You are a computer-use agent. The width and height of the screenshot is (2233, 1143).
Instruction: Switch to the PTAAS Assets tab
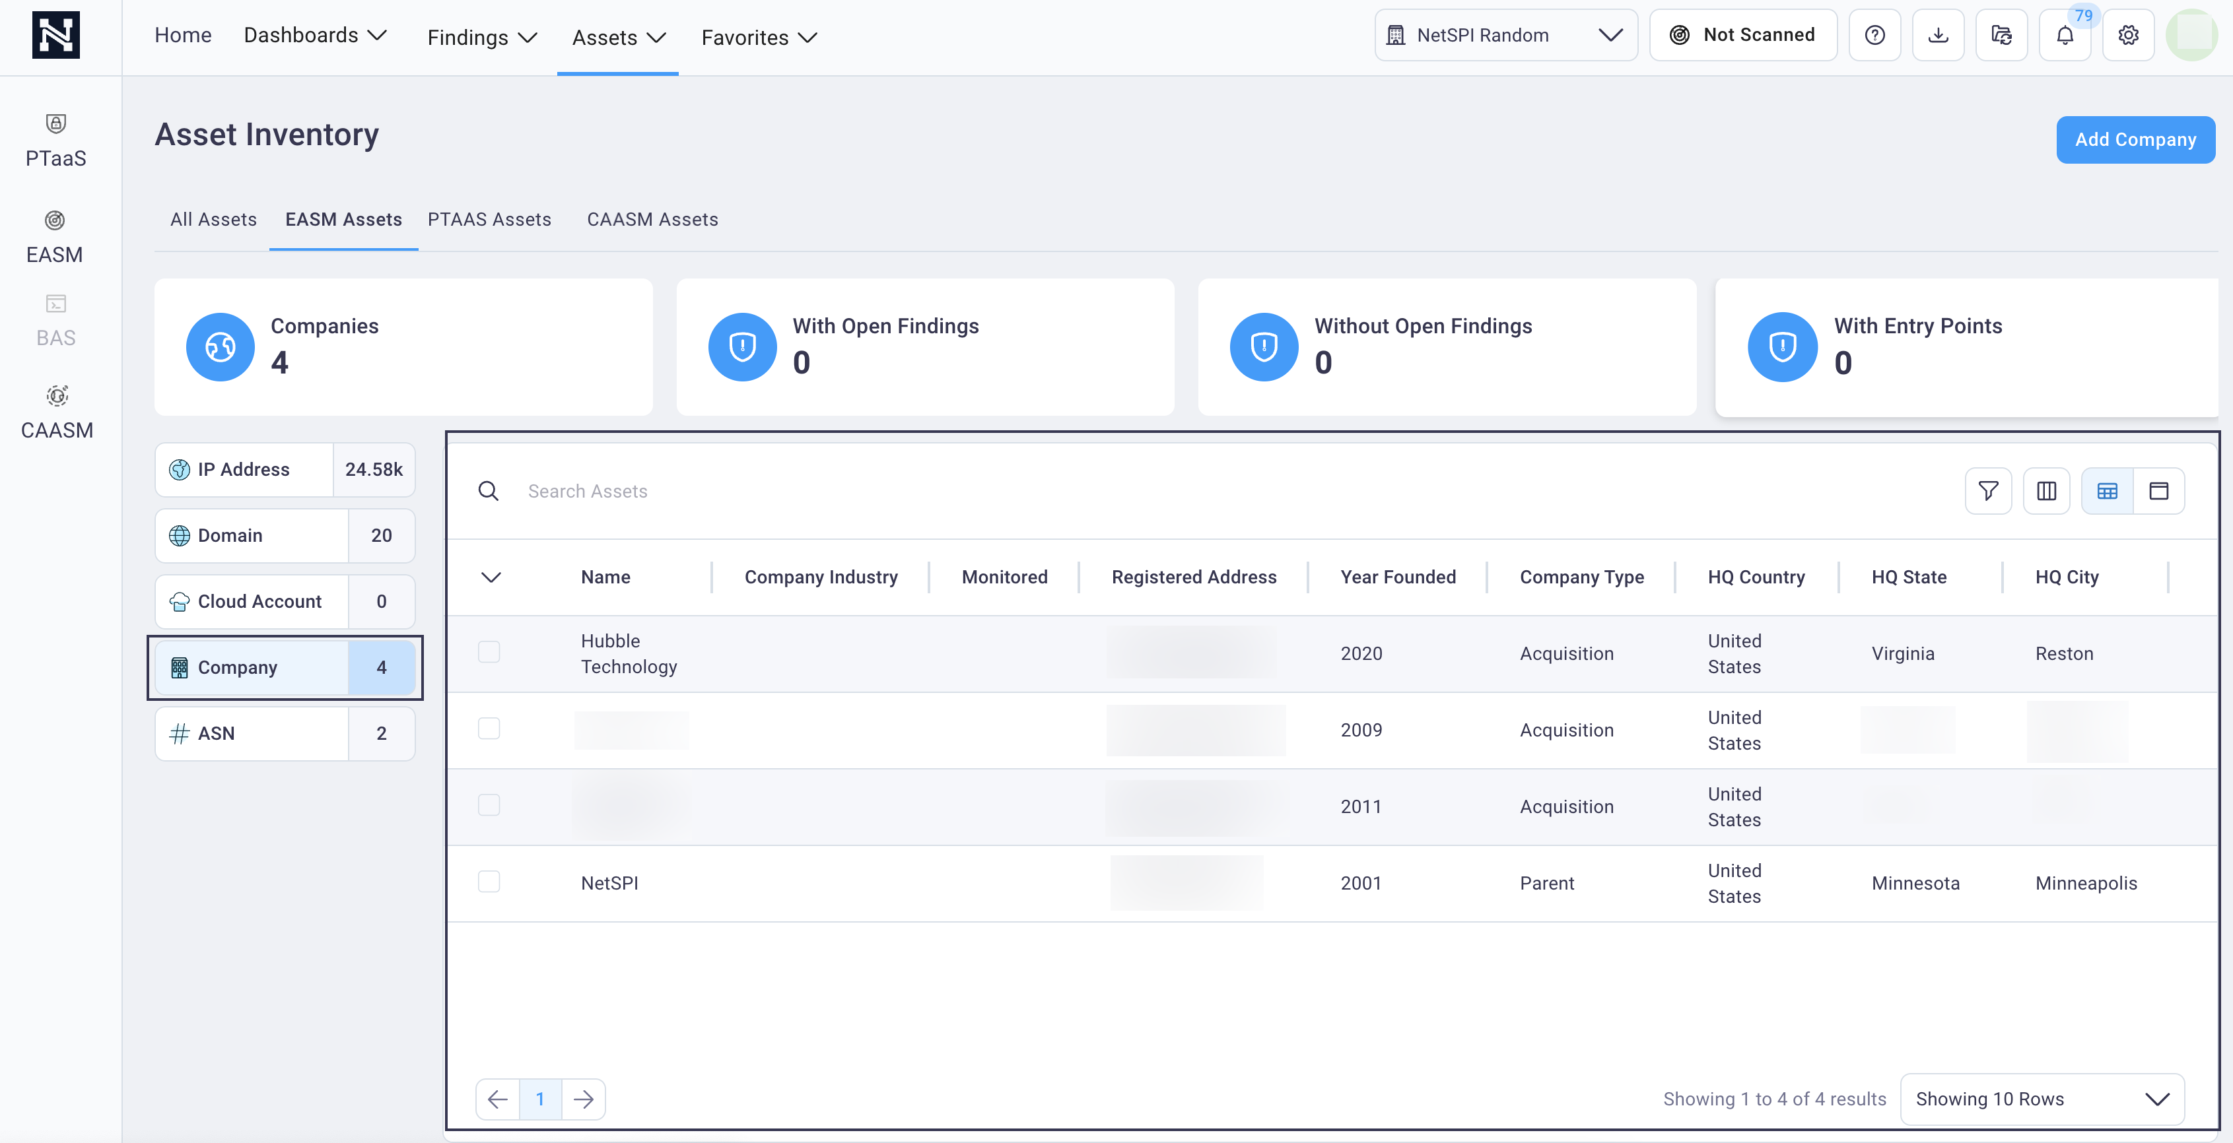tap(489, 218)
